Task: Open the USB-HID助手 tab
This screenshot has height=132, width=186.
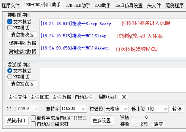Action: point(78,5)
